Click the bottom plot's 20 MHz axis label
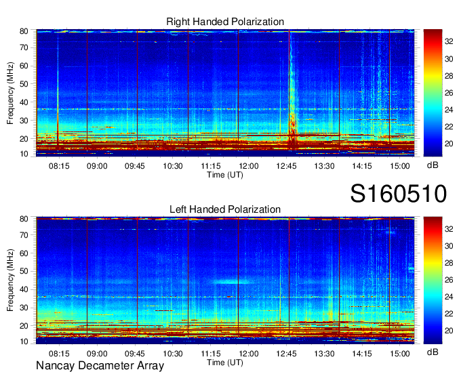The width and height of the screenshot is (461, 374). click(x=24, y=326)
